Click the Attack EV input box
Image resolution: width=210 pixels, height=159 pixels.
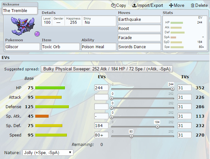101,97
